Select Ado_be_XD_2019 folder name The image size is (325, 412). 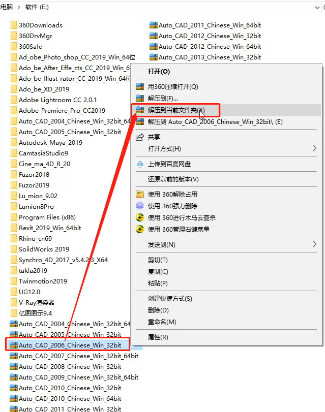point(44,89)
